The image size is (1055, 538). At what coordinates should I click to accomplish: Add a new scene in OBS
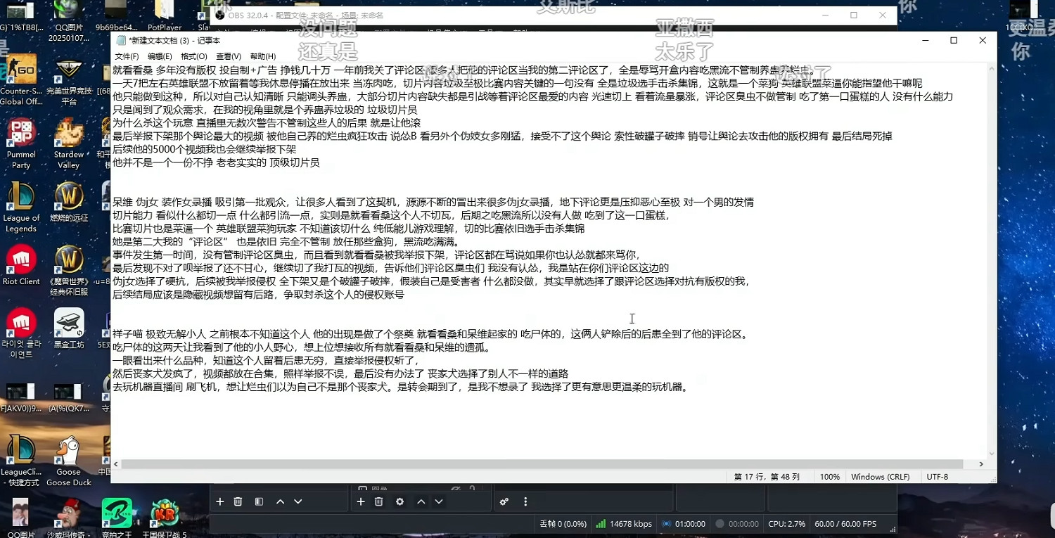(x=220, y=501)
